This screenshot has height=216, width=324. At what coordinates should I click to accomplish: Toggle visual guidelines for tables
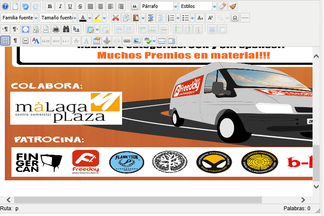[x=5, y=41]
